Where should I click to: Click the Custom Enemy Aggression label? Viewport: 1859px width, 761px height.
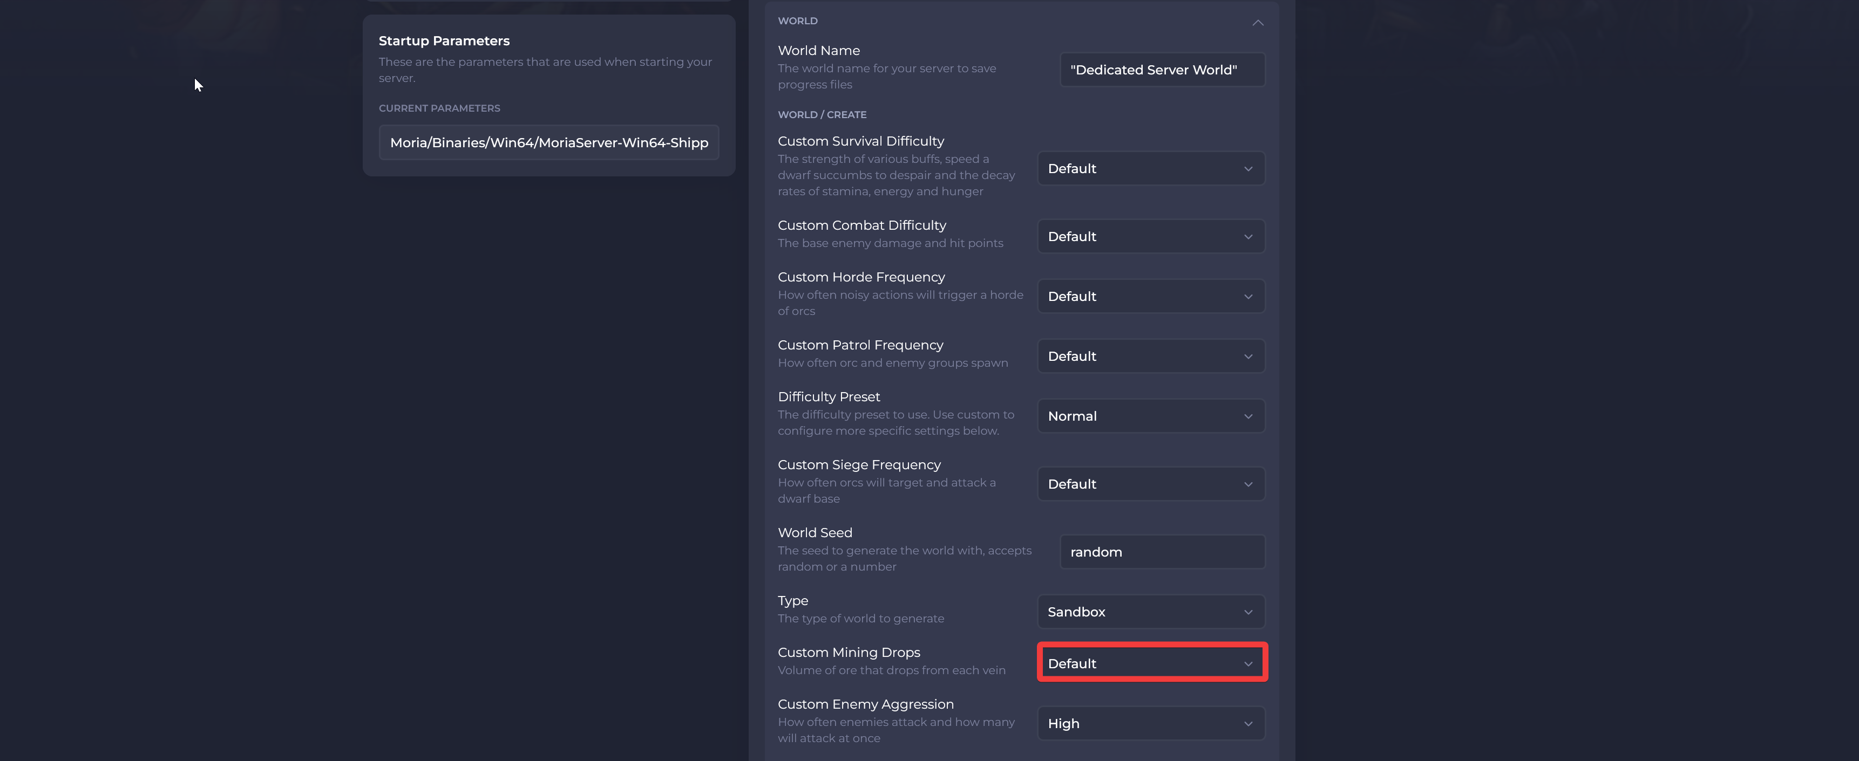(x=865, y=704)
